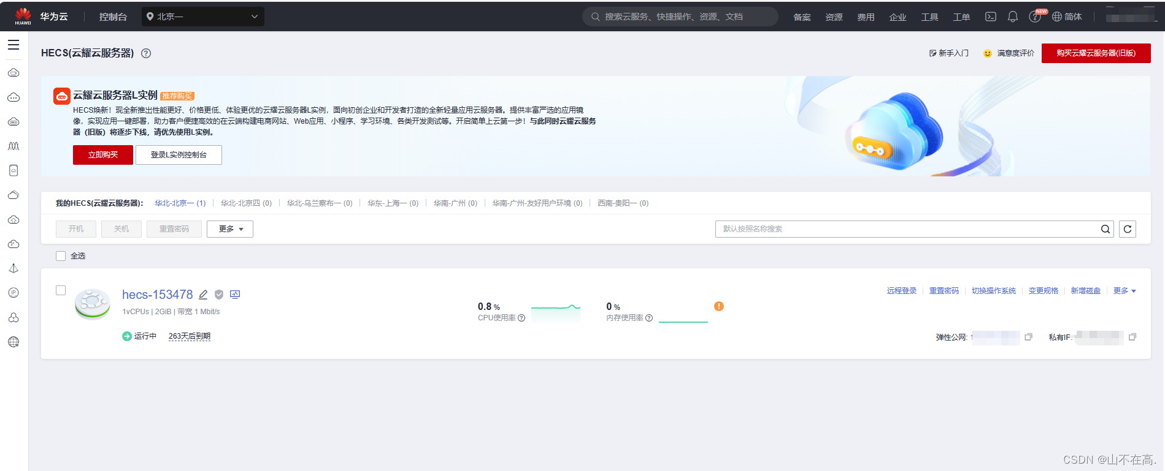Open the cloud with three dots sidebar icon
Image resolution: width=1165 pixels, height=471 pixels.
click(13, 97)
